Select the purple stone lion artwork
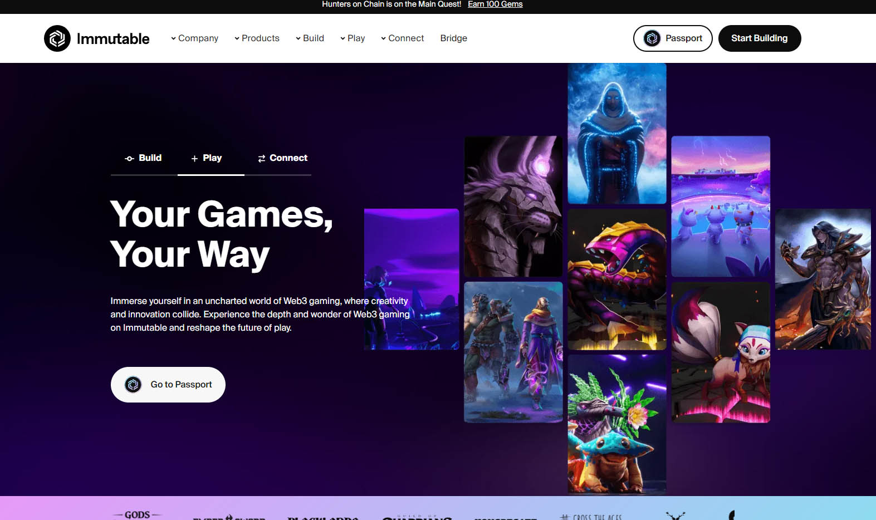The width and height of the screenshot is (876, 520). tap(513, 206)
